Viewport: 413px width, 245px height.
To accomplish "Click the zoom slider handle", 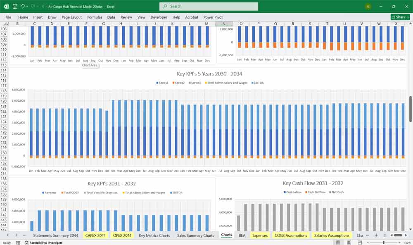I will 385,243.
